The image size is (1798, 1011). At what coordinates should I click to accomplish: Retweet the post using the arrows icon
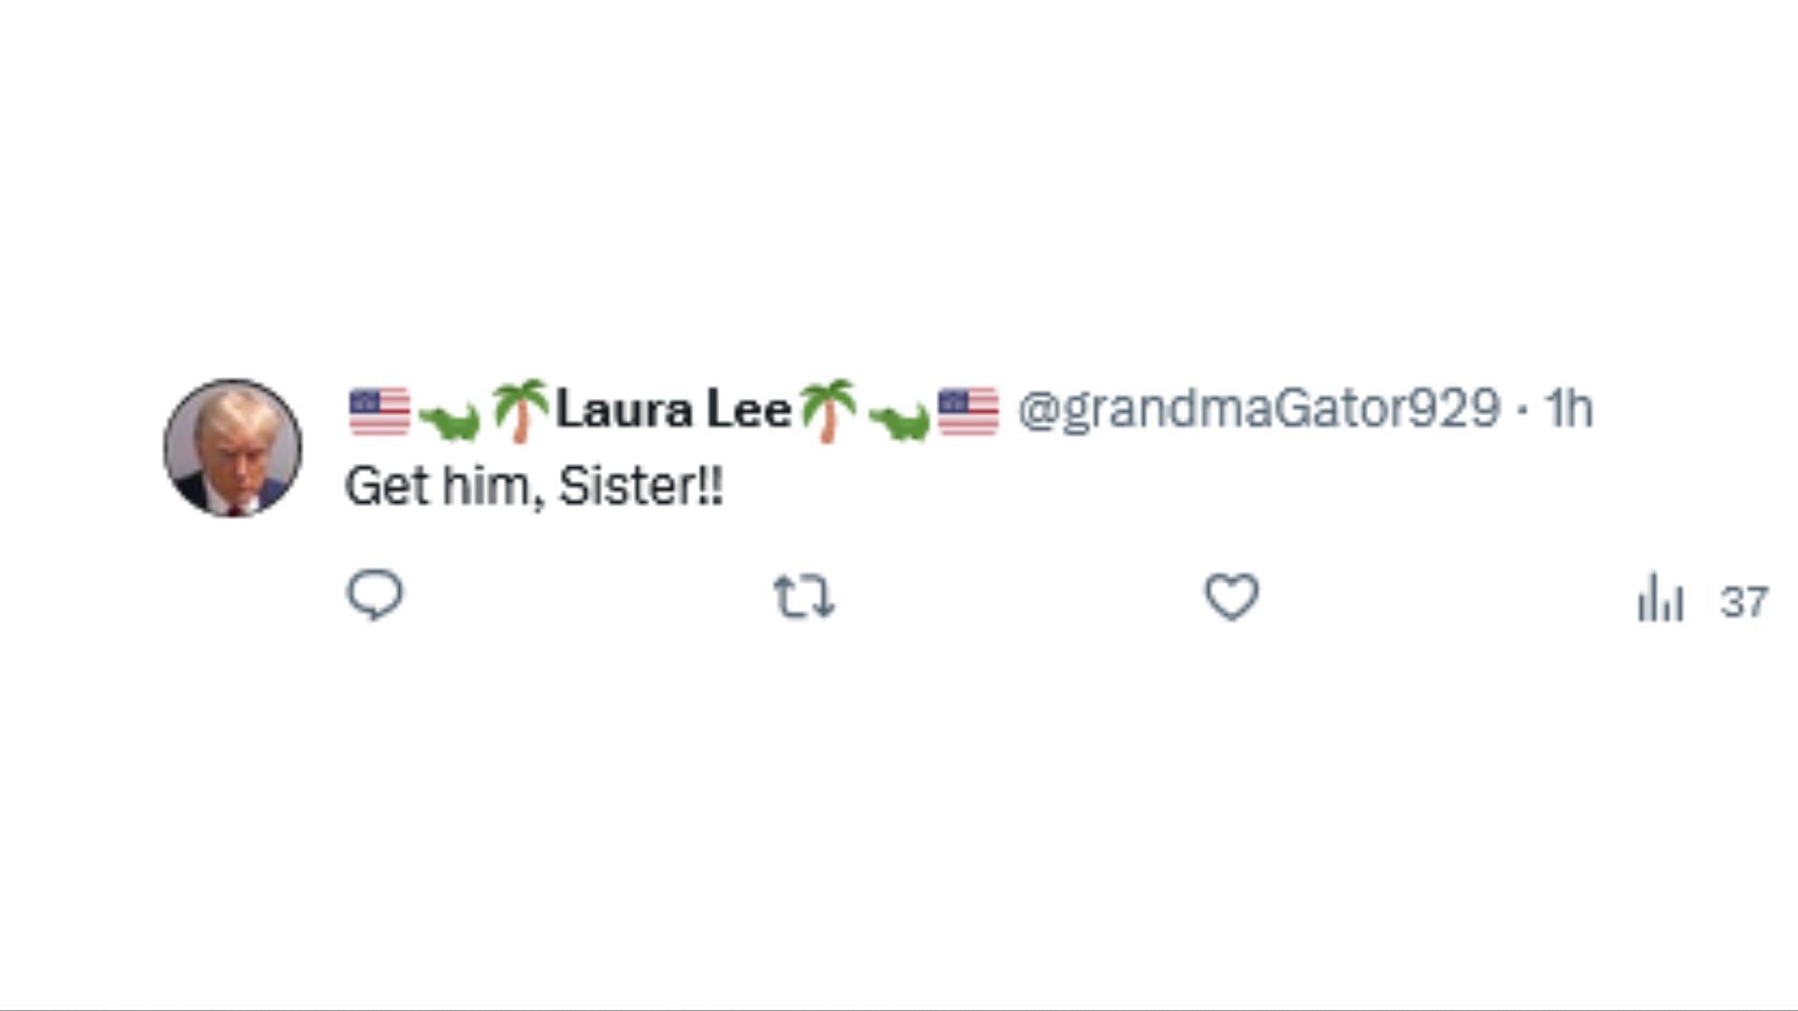[803, 597]
